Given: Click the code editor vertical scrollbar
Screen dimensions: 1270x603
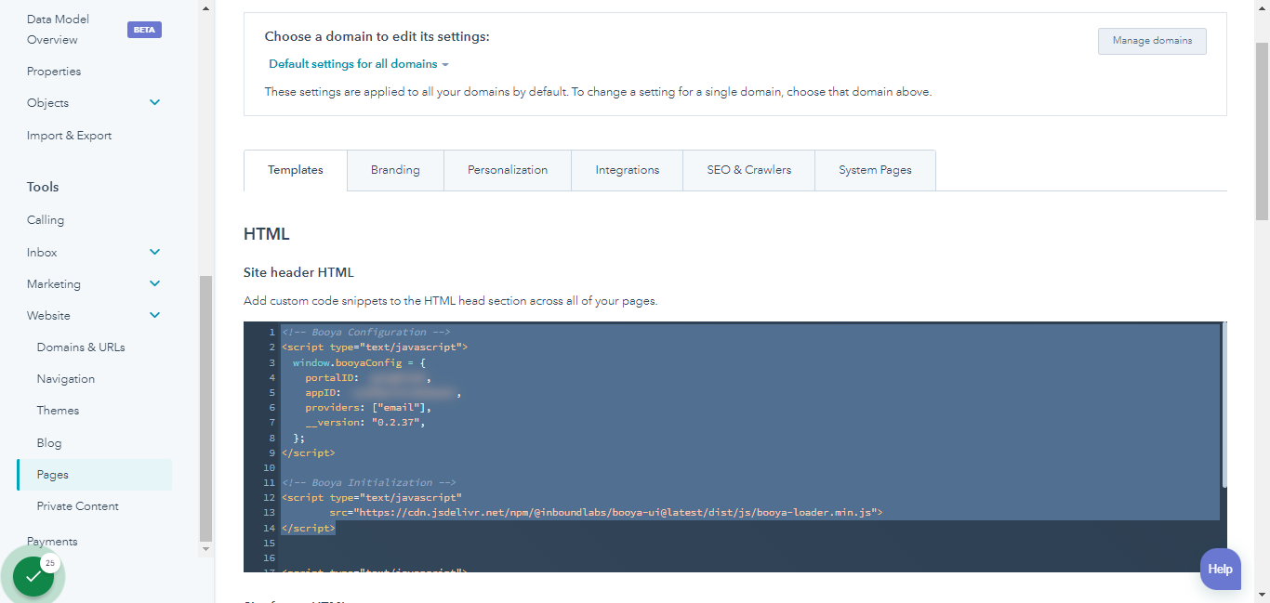Looking at the screenshot, I should (1224, 405).
